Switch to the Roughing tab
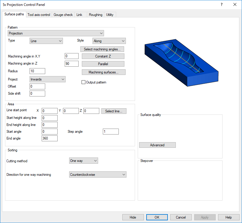This screenshot has width=242, height=223. point(95,15)
